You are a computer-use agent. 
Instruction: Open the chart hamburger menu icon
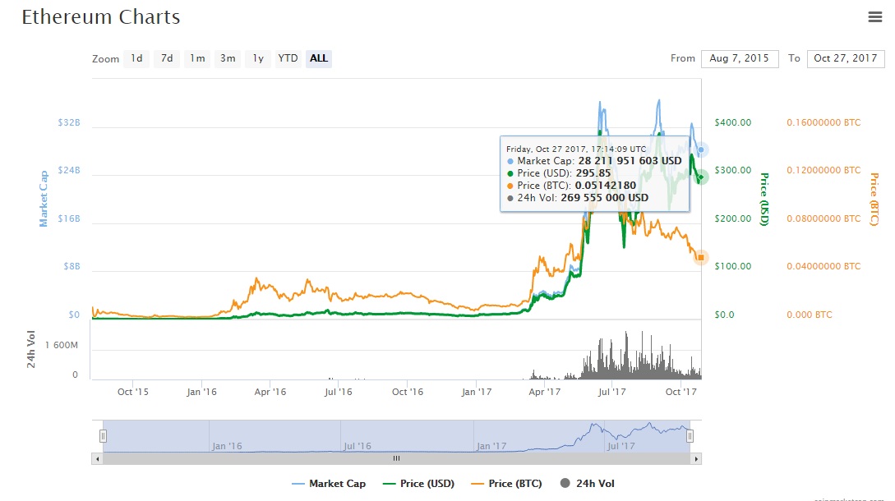tap(874, 16)
